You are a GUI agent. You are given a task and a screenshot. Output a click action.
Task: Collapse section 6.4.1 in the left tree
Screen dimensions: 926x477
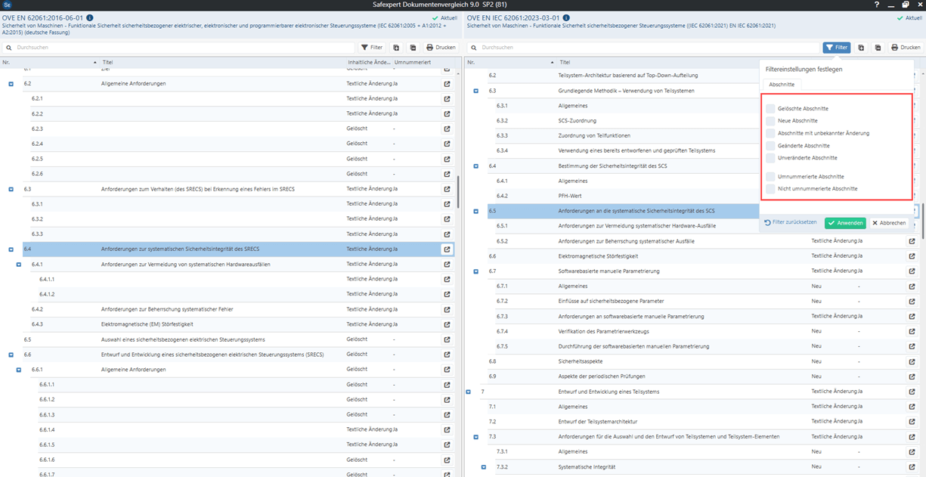pyautogui.click(x=19, y=265)
